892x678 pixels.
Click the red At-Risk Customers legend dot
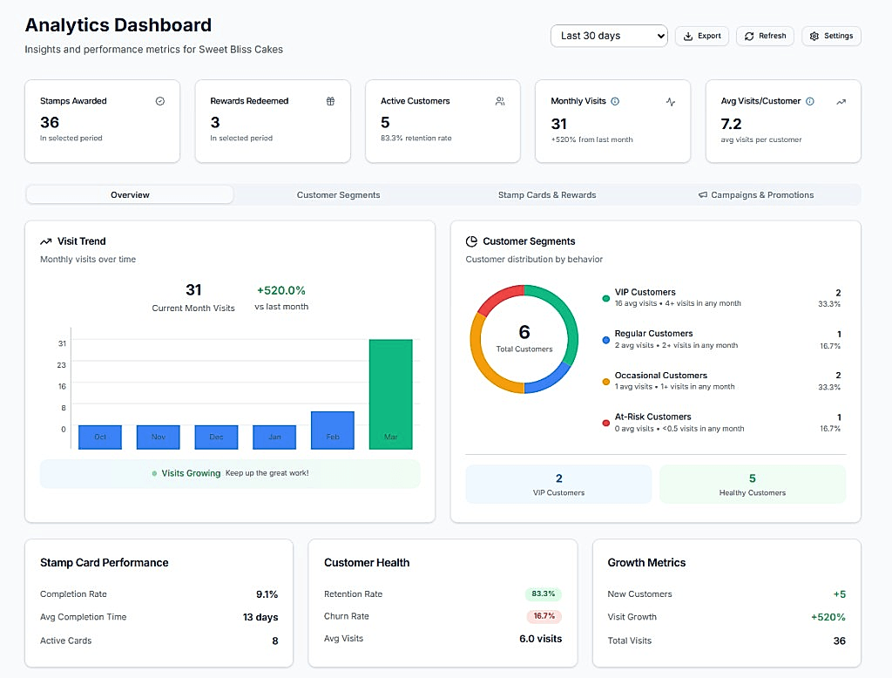pos(606,423)
